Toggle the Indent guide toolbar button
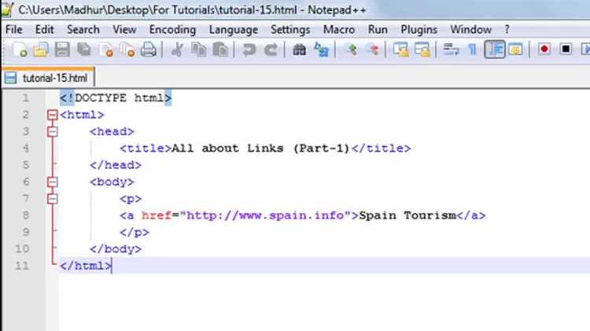Viewport: 590px width, 331px height. tap(495, 50)
